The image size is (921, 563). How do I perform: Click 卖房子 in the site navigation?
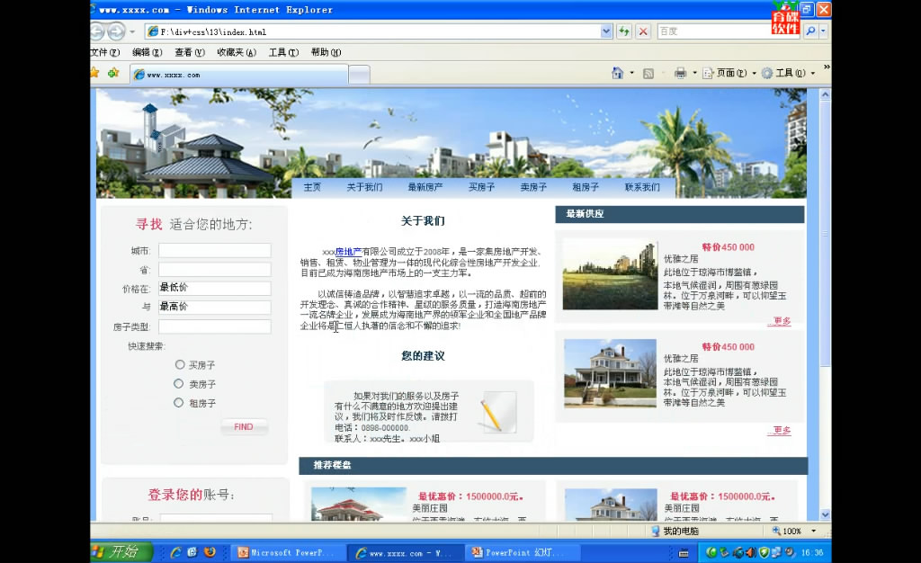533,187
